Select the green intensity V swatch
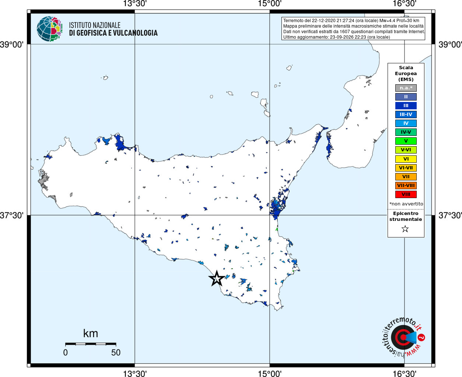 pyautogui.click(x=406, y=141)
